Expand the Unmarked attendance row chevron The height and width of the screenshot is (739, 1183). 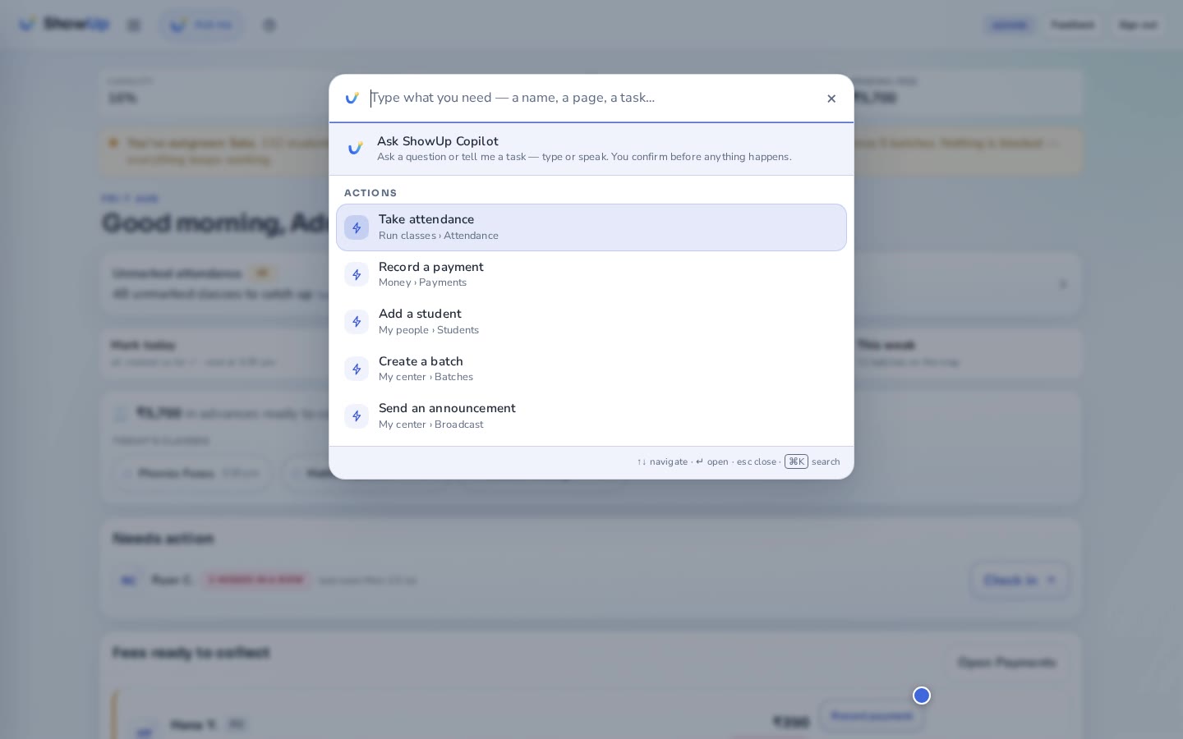[x=1063, y=284]
